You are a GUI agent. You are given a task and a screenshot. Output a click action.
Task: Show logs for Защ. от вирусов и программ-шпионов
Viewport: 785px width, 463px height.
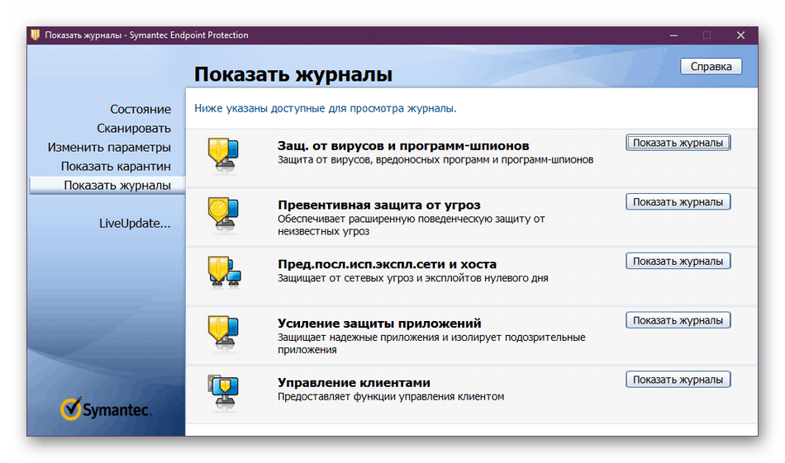pos(678,143)
